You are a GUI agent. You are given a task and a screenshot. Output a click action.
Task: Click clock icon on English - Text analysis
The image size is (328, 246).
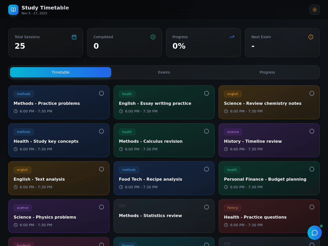coord(16,187)
